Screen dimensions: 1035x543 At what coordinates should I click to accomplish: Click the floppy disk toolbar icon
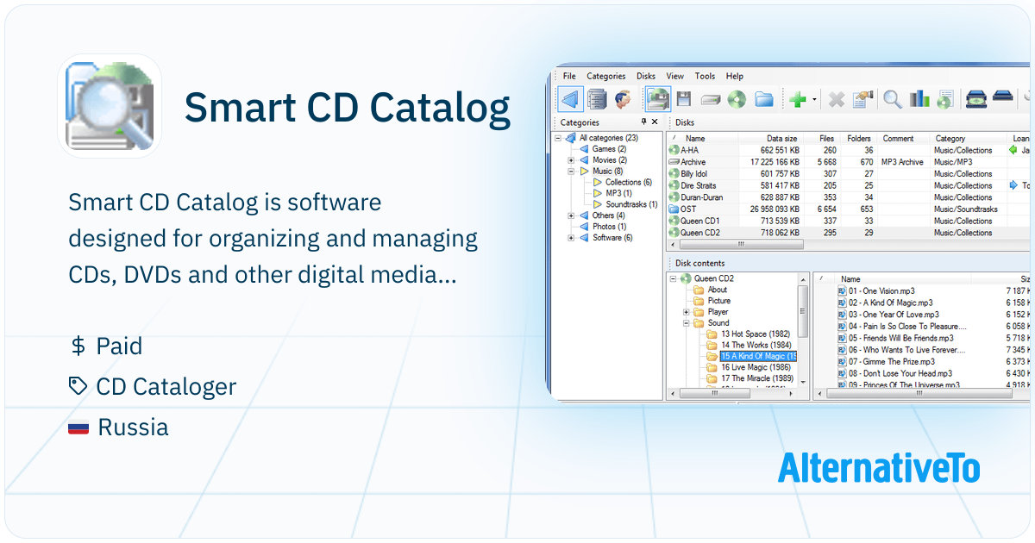[x=684, y=99]
